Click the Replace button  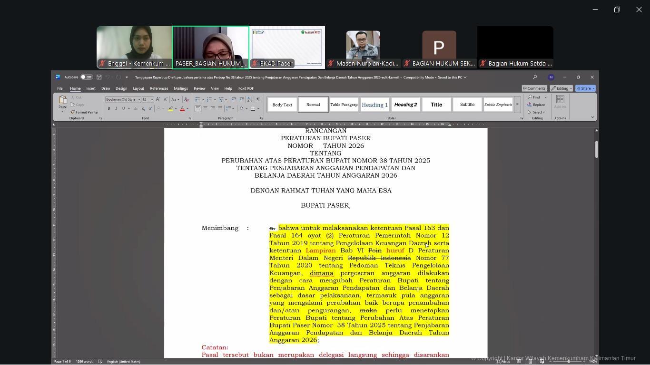pos(536,105)
